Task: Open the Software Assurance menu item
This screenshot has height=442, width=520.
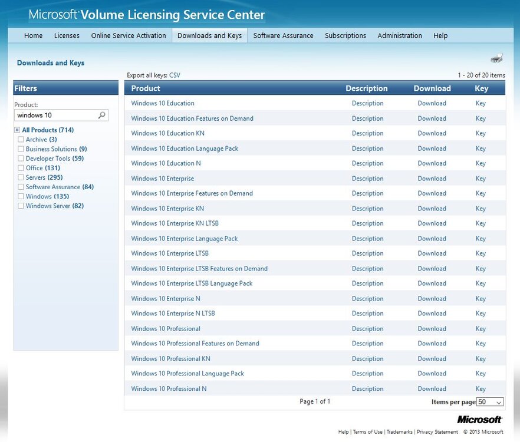Action: pos(283,35)
